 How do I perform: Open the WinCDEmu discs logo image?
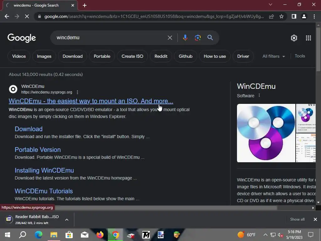click(266, 133)
